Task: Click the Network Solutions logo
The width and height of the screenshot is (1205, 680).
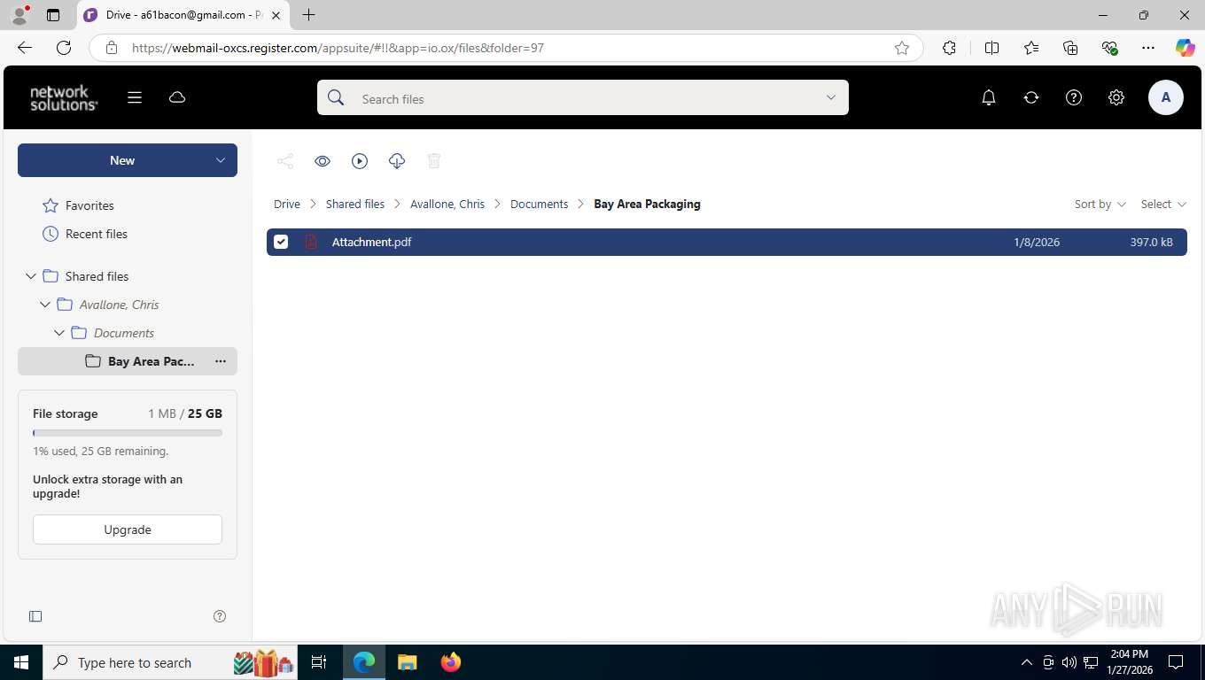Action: click(x=64, y=97)
